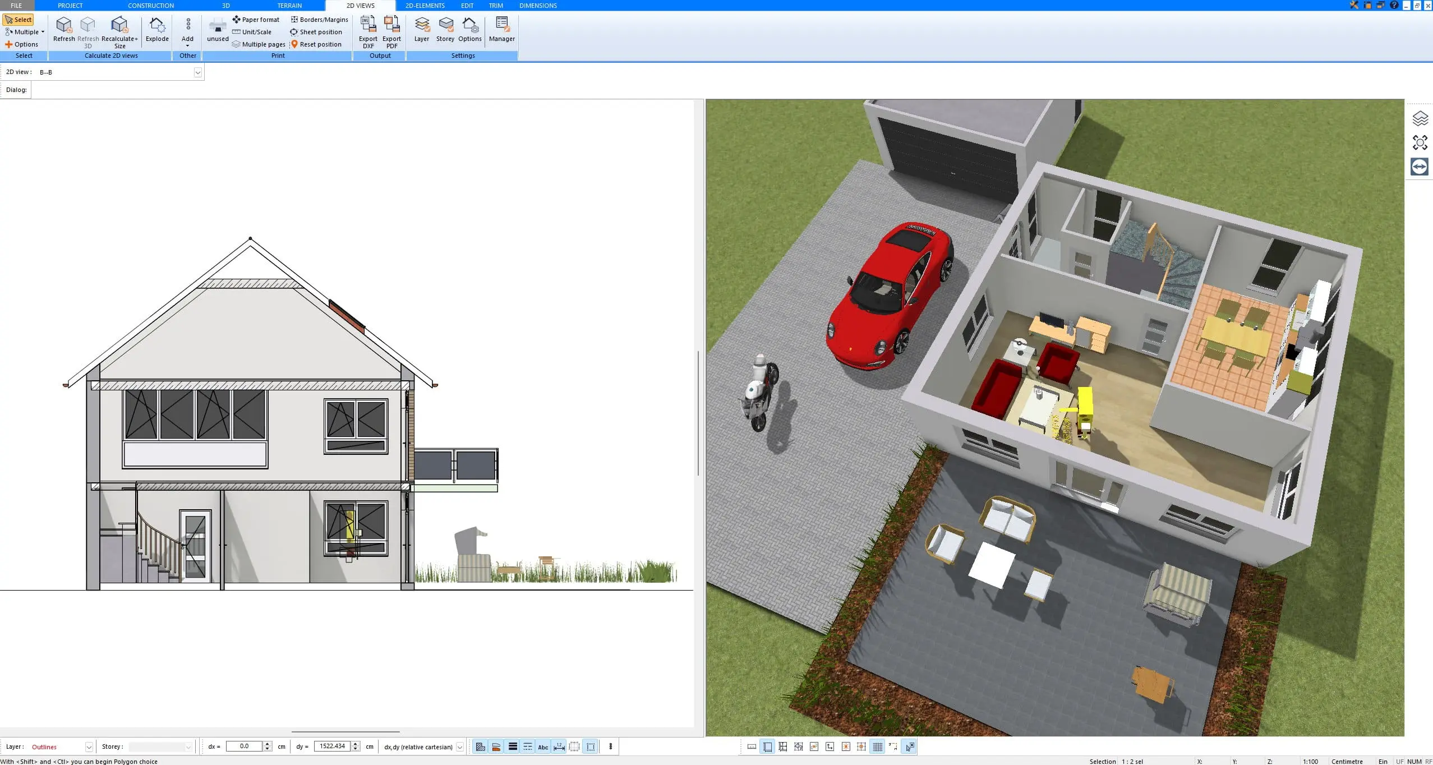Decrease dy value with stepper down arrow

click(x=356, y=749)
